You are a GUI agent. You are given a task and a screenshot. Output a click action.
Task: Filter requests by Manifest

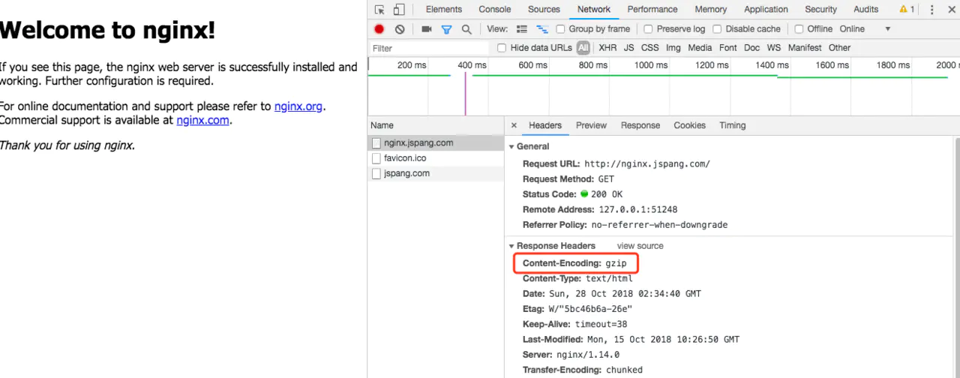(x=805, y=48)
